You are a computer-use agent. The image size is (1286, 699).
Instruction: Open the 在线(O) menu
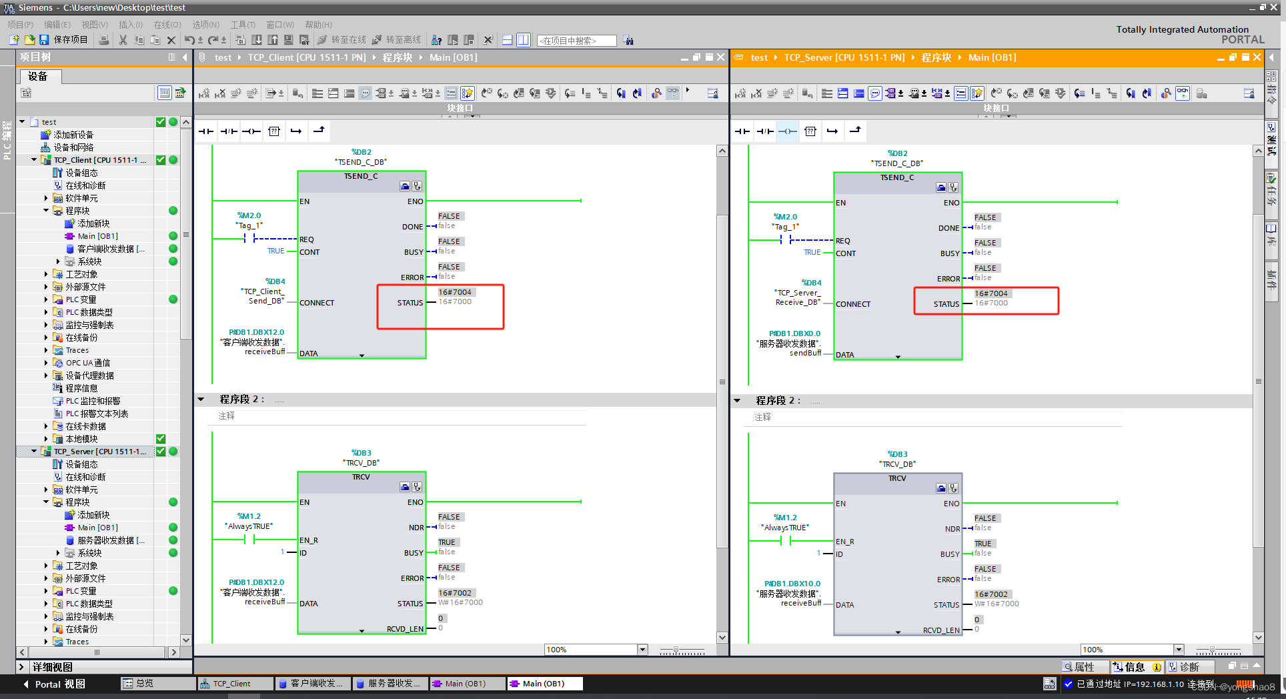click(x=167, y=25)
